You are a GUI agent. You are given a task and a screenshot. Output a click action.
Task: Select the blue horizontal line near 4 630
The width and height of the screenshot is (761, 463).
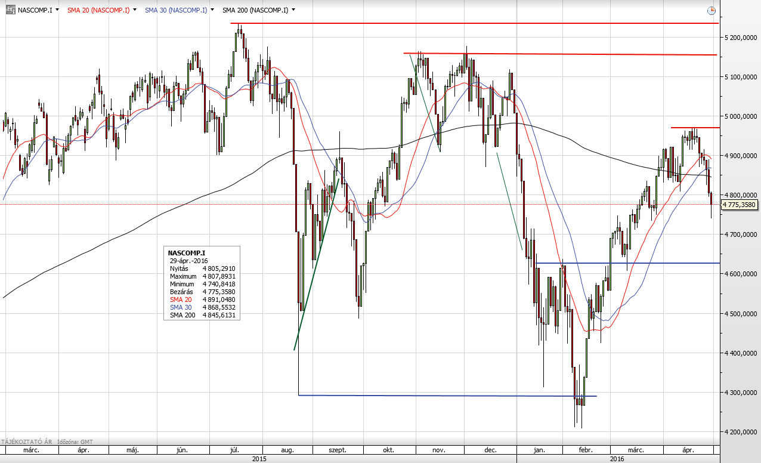tap(627, 263)
